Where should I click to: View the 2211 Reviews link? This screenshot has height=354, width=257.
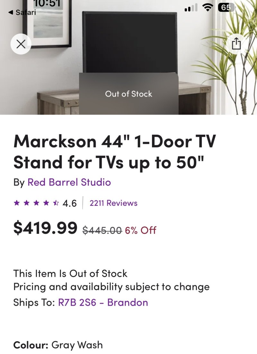(113, 203)
